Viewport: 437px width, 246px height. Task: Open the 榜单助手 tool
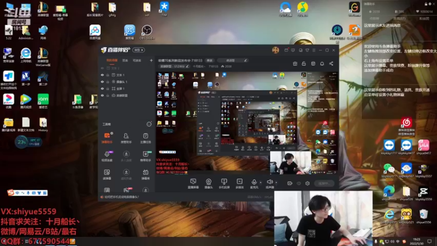(145, 156)
